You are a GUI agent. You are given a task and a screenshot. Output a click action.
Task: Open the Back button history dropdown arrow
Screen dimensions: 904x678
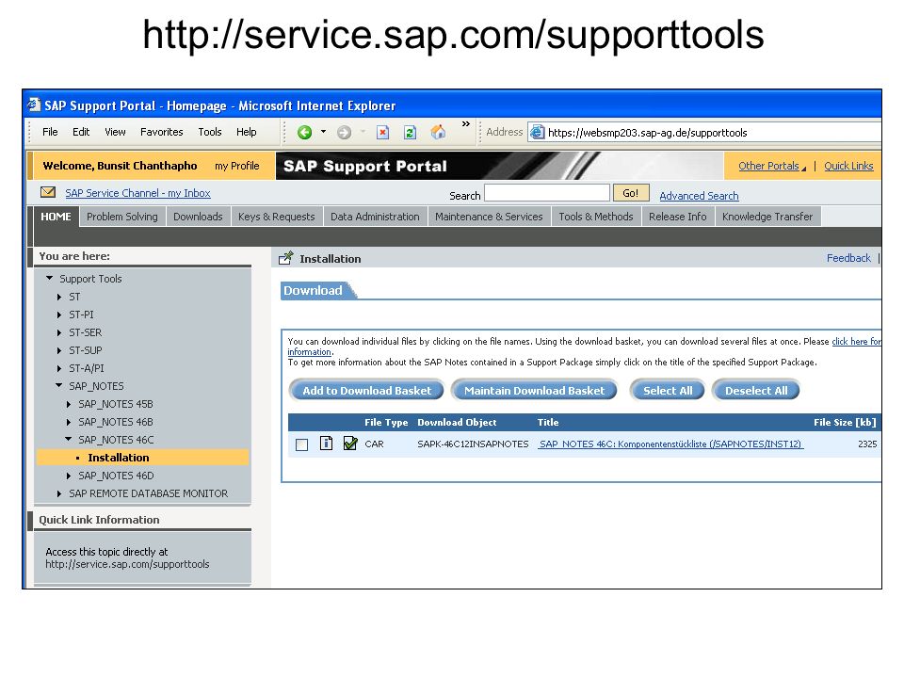pyautogui.click(x=323, y=132)
